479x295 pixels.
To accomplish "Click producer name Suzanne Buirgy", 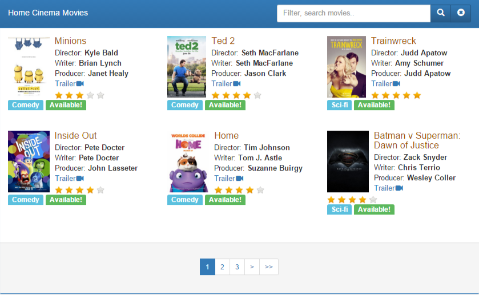I will click(x=275, y=168).
